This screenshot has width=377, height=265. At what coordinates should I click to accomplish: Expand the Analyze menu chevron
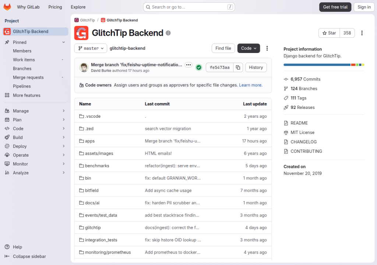pyautogui.click(x=63, y=173)
